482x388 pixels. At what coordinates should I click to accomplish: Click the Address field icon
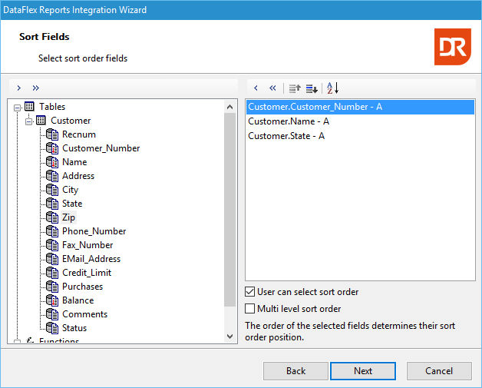pyautogui.click(x=52, y=176)
